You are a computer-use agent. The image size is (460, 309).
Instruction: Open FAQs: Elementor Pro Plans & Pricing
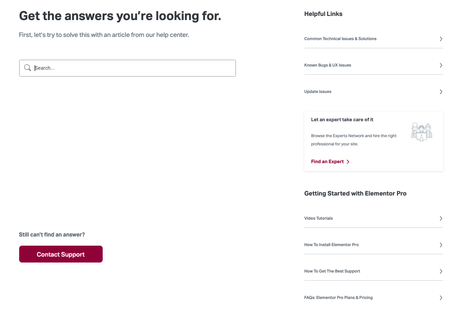338,297
